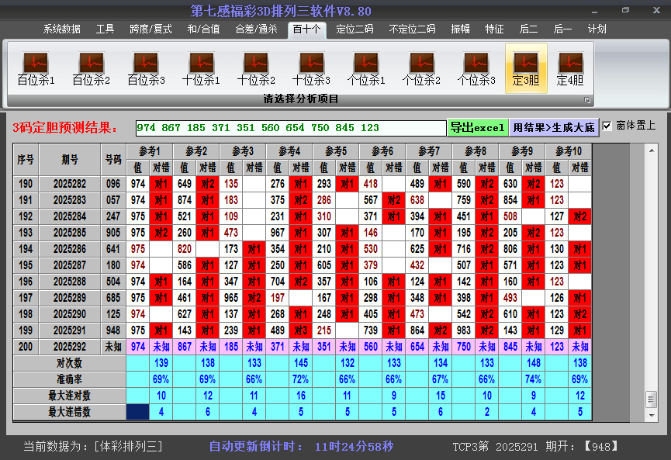Screen dimensions: 671x460
Task: Open the 系统数据 menu
Action: [61, 29]
